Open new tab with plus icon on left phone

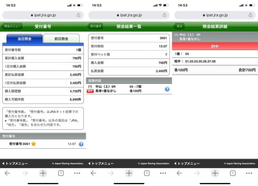pos(43,173)
